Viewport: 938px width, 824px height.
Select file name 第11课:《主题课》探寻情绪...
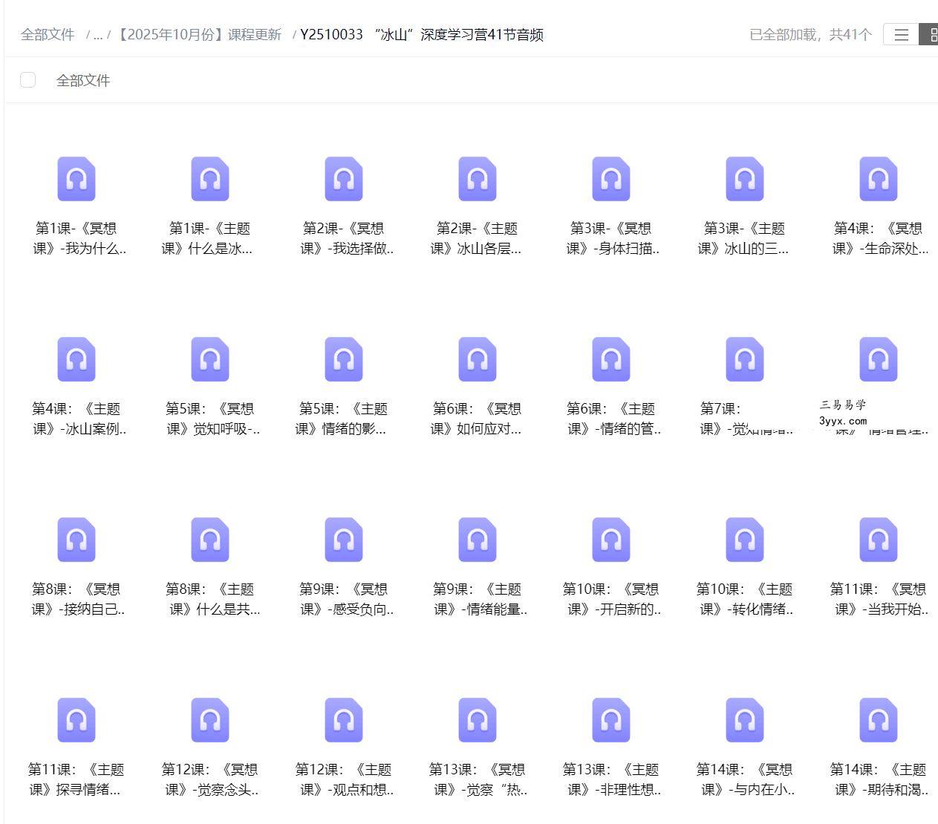point(75,779)
